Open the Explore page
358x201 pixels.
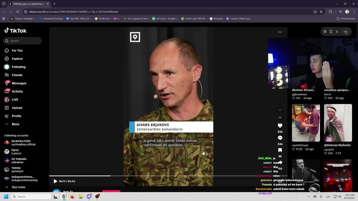click(17, 59)
